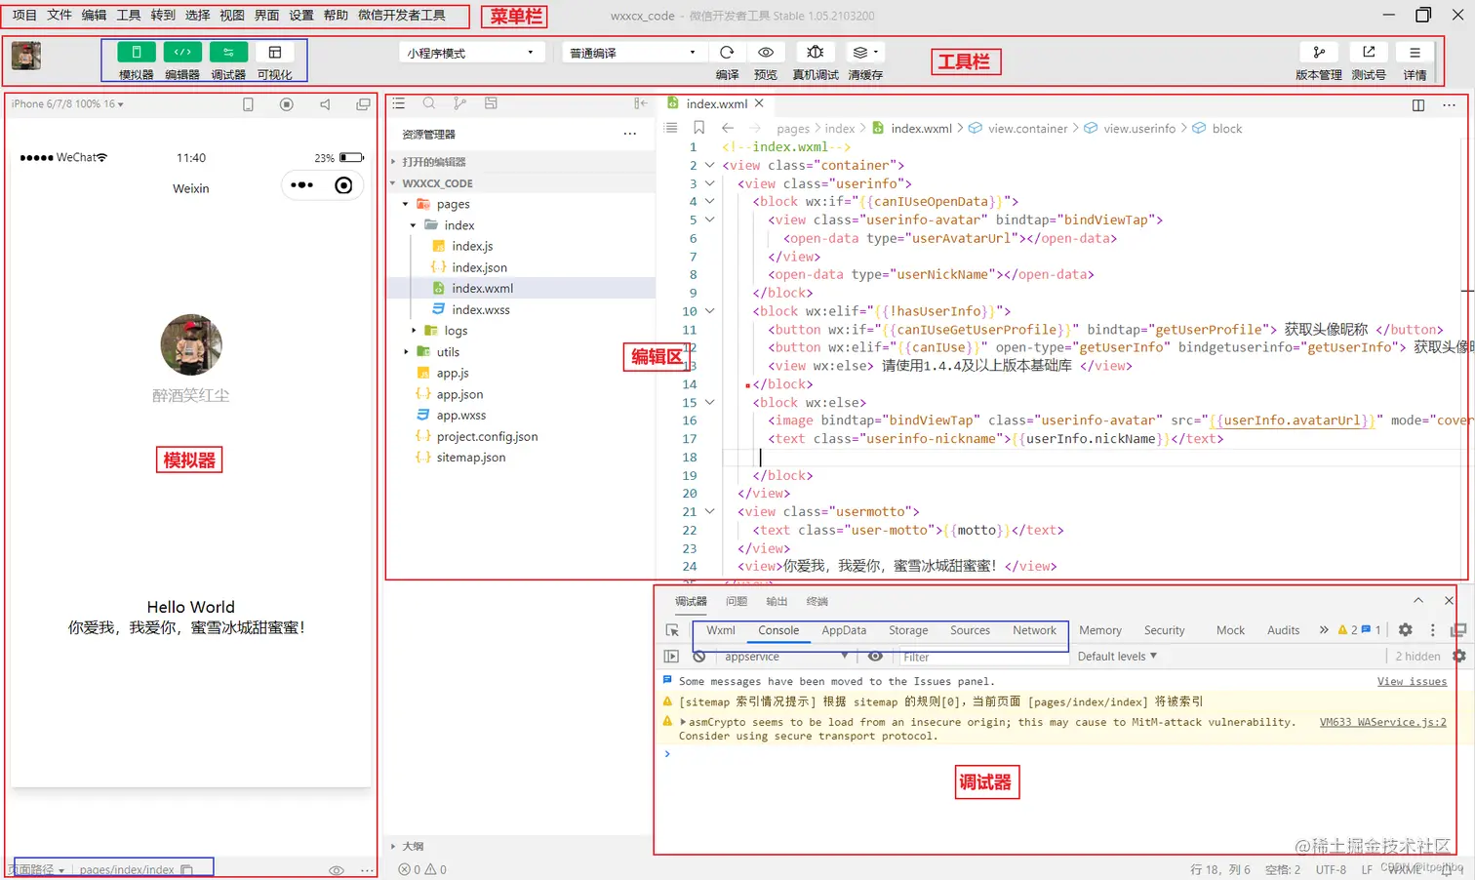The width and height of the screenshot is (1475, 880).
Task: Click the preview (预览) eye icon
Action: 766,53
